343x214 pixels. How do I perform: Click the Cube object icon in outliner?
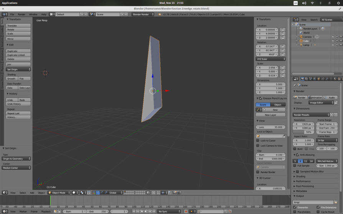(x=301, y=41)
